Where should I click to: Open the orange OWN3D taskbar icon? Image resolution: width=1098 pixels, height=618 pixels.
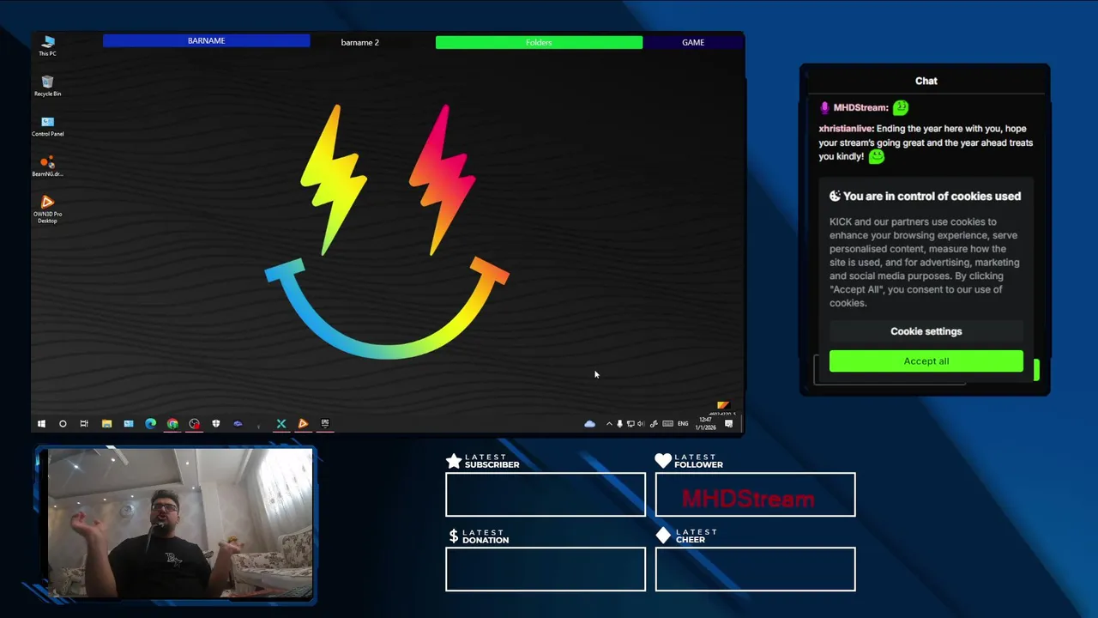tap(303, 424)
